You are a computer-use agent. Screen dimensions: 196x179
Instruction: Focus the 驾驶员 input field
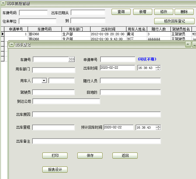(x=53, y=92)
